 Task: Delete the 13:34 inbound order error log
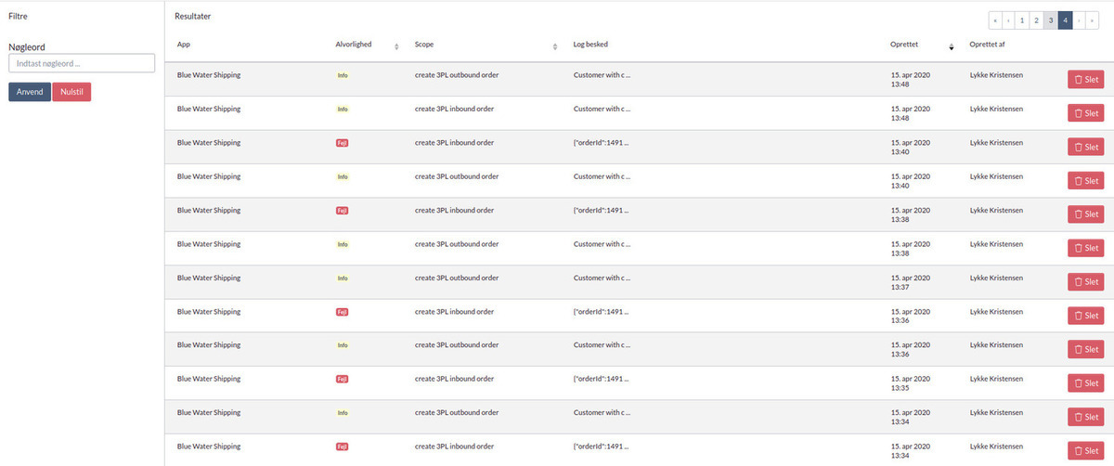[1085, 451]
